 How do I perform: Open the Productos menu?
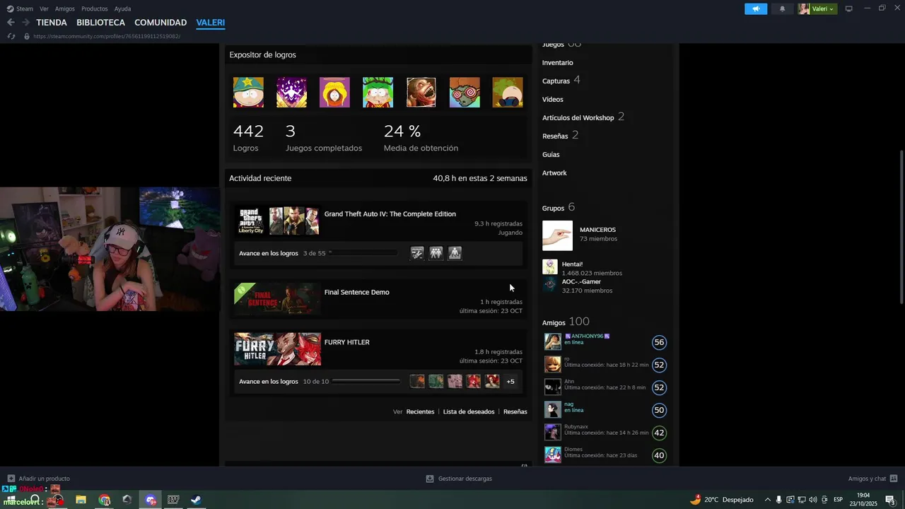pyautogui.click(x=95, y=8)
